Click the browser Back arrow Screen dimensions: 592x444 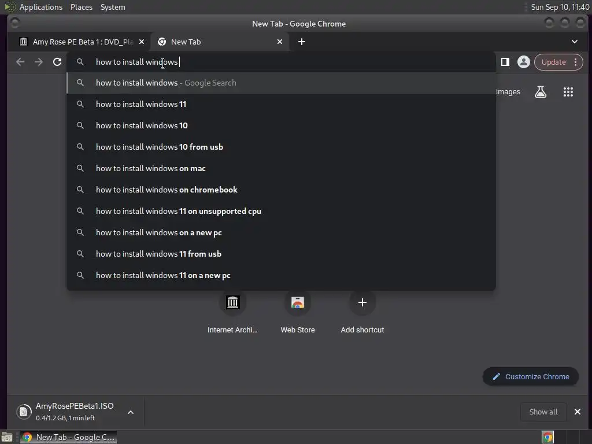20,62
